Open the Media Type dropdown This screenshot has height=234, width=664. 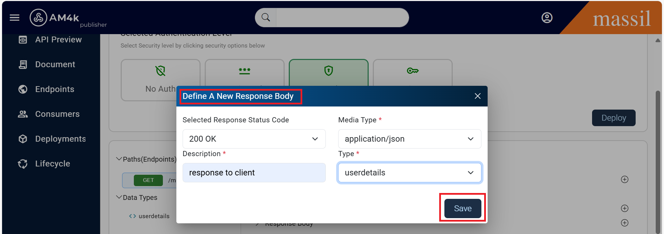409,139
